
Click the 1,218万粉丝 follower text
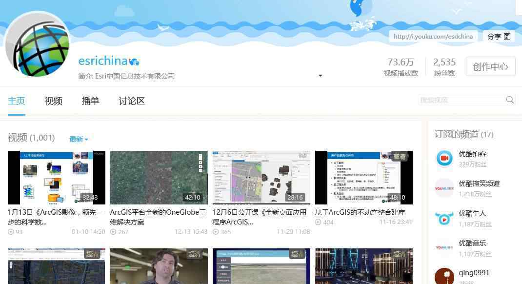[x=475, y=194]
